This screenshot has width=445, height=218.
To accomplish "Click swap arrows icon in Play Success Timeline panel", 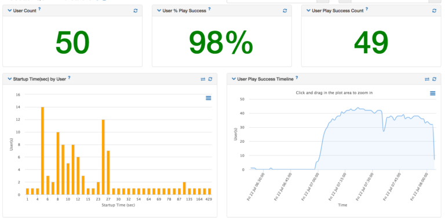I will [427, 79].
